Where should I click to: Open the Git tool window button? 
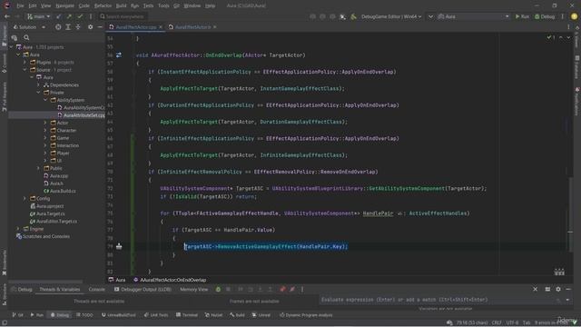17,315
